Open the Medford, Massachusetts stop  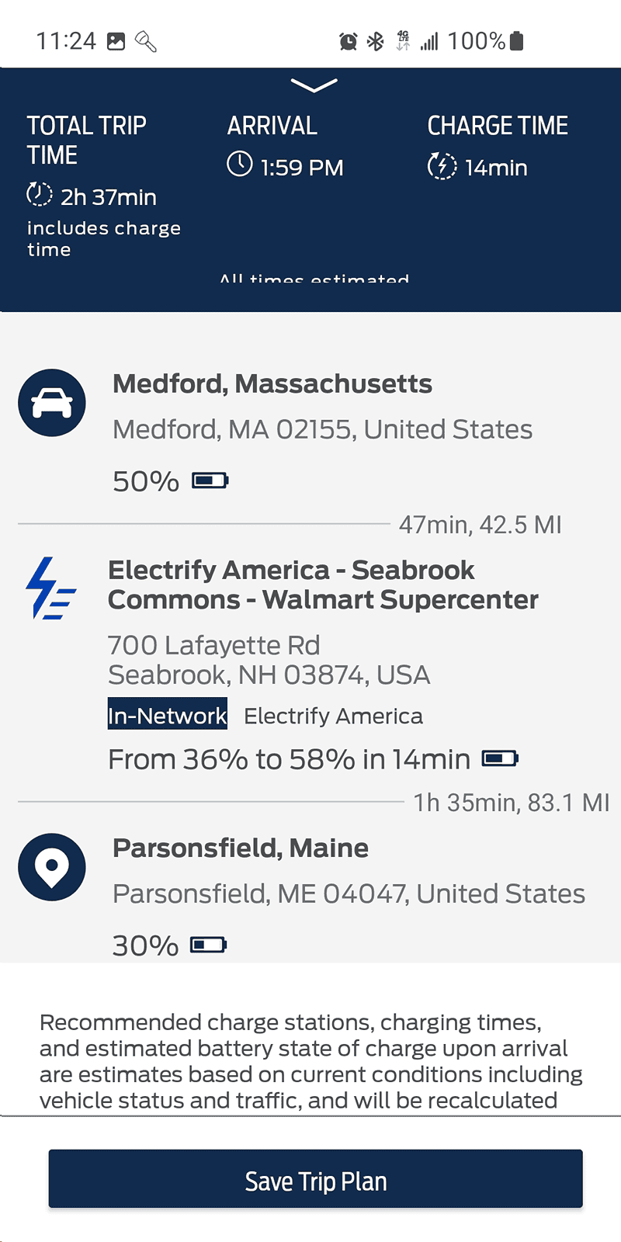(x=272, y=383)
